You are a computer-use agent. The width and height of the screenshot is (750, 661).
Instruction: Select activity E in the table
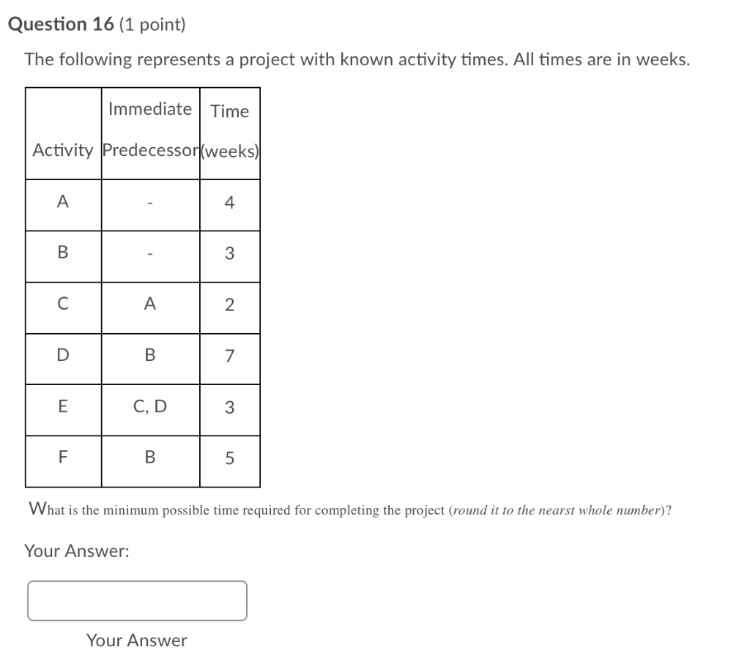point(62,408)
